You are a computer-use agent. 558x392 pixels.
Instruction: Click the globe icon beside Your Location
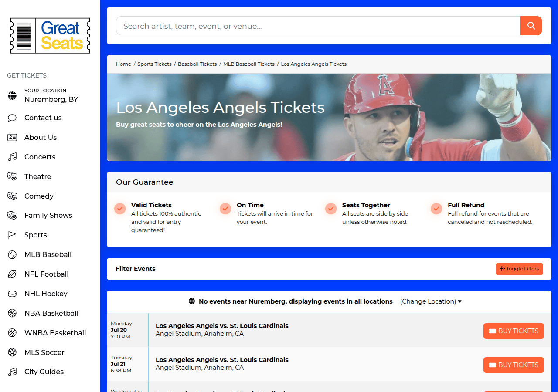point(12,96)
